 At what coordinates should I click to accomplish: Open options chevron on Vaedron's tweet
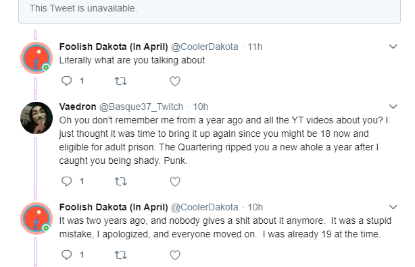(393, 107)
